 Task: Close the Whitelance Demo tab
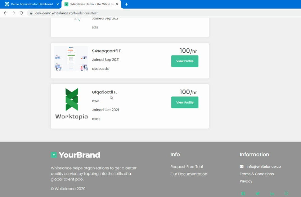tap(117, 4)
